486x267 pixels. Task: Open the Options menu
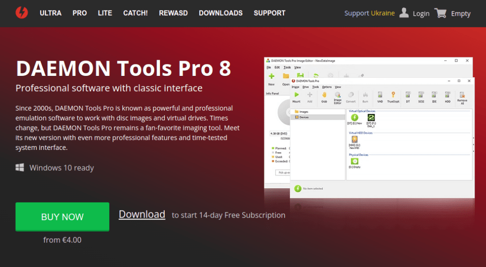click(327, 87)
